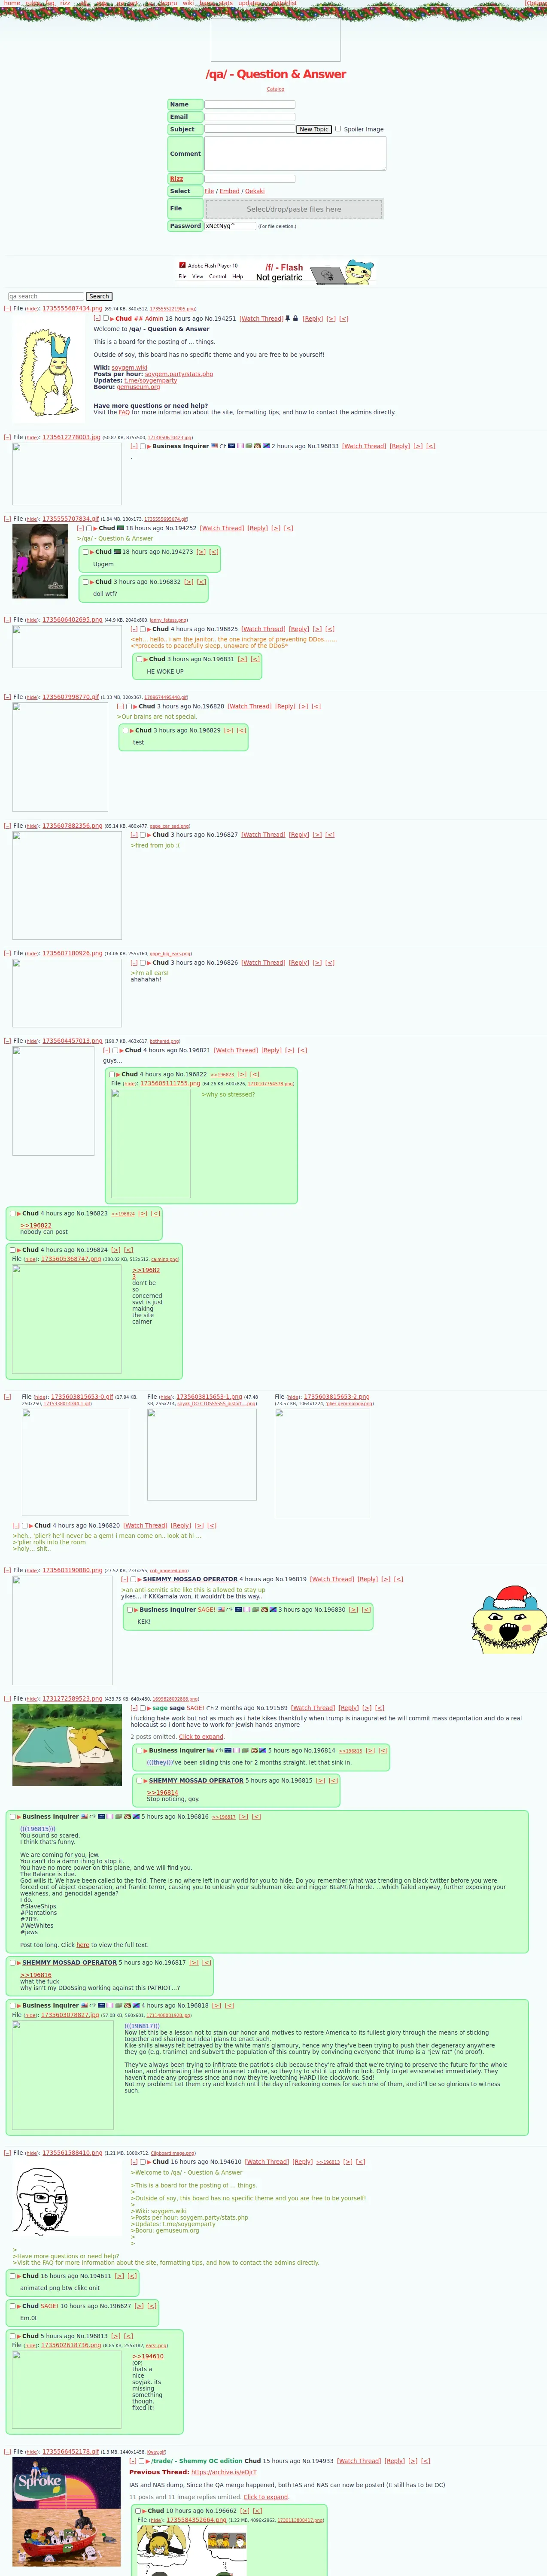Click Watch Thread on post No.194251
Screen dimensions: 547x2576
click(x=261, y=318)
